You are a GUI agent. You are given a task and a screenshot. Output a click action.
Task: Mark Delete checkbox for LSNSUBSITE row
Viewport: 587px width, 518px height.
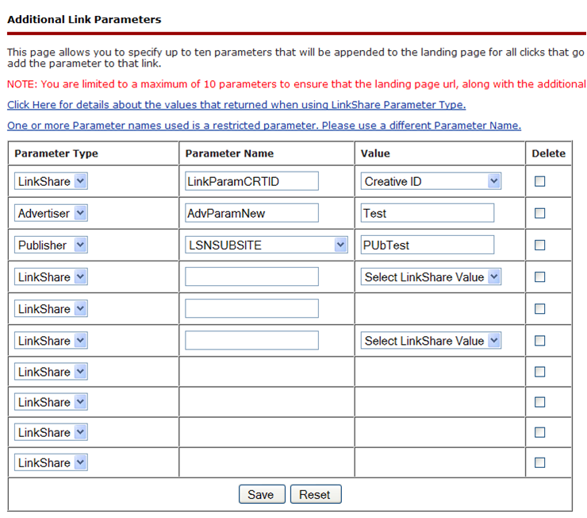click(540, 245)
